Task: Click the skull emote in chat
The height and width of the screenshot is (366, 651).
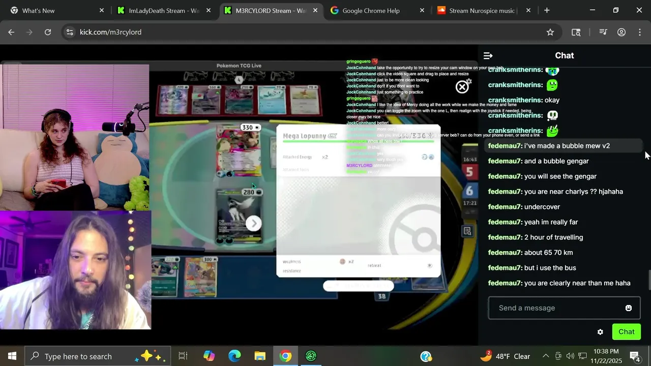Action: point(552,115)
